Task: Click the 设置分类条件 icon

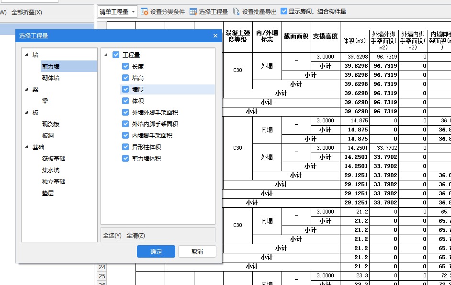Action: [x=145, y=12]
